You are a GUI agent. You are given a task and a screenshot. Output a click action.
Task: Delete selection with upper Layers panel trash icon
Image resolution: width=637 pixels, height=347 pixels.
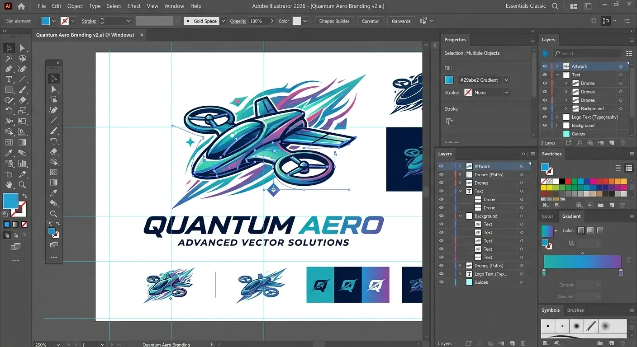(x=623, y=143)
